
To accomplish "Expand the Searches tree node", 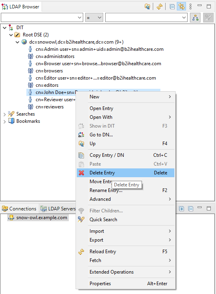I will [x=5, y=114].
